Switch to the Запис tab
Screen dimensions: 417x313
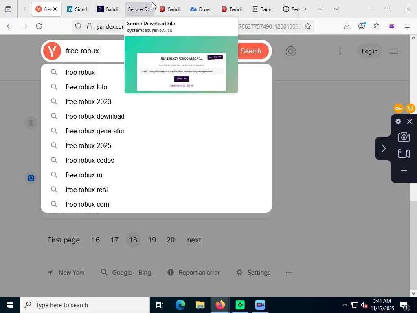click(x=263, y=9)
